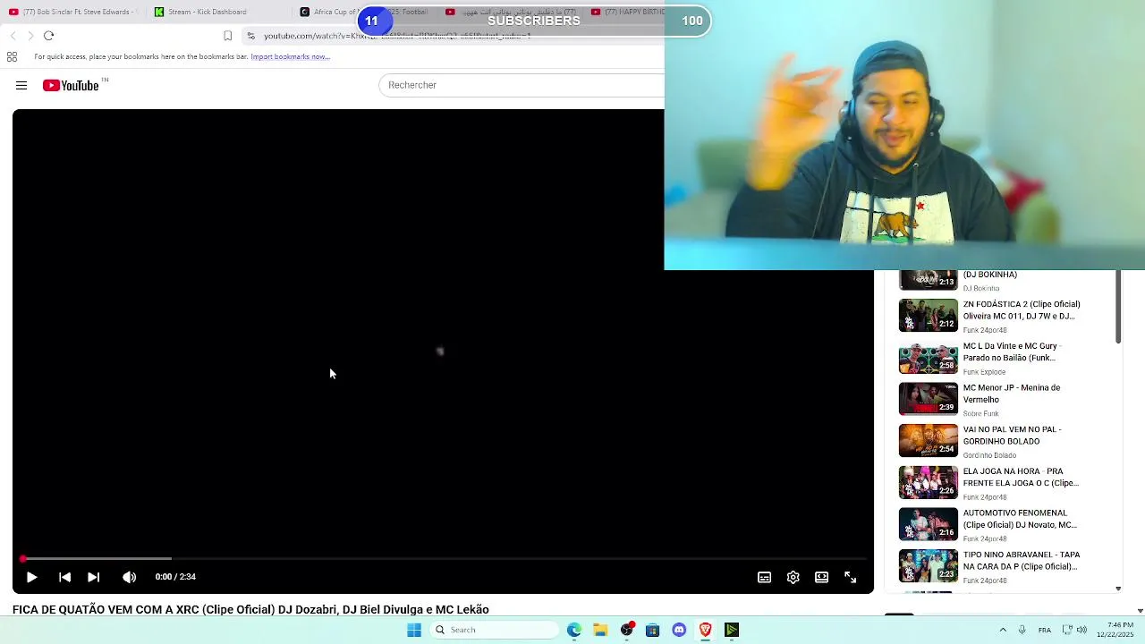The height and width of the screenshot is (644, 1145).
Task: Enter fullscreen mode
Action: coord(851,577)
